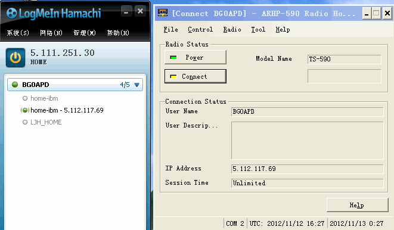
Task: Click the ARHP-590 title bar app icon
Action: pyautogui.click(x=163, y=13)
